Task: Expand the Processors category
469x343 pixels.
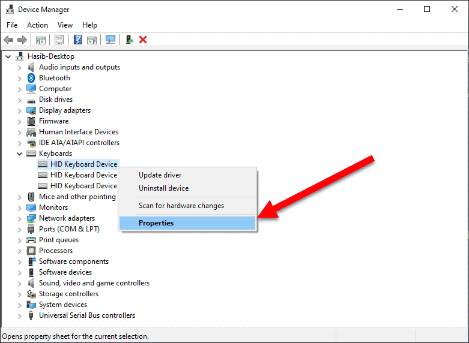Action: point(19,251)
